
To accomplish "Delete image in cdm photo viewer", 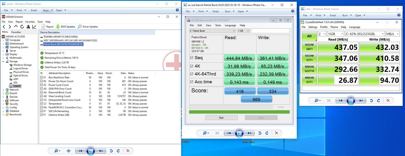I will [x=388, y=100].
